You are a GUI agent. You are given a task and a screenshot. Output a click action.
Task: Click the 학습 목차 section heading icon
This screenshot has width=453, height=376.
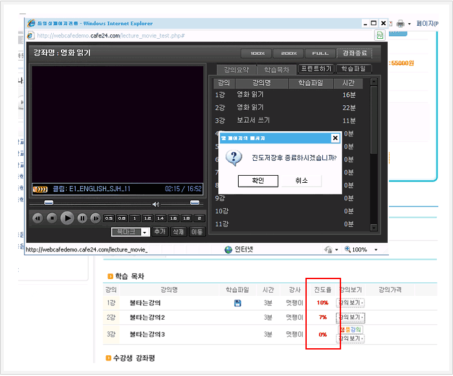click(110, 277)
